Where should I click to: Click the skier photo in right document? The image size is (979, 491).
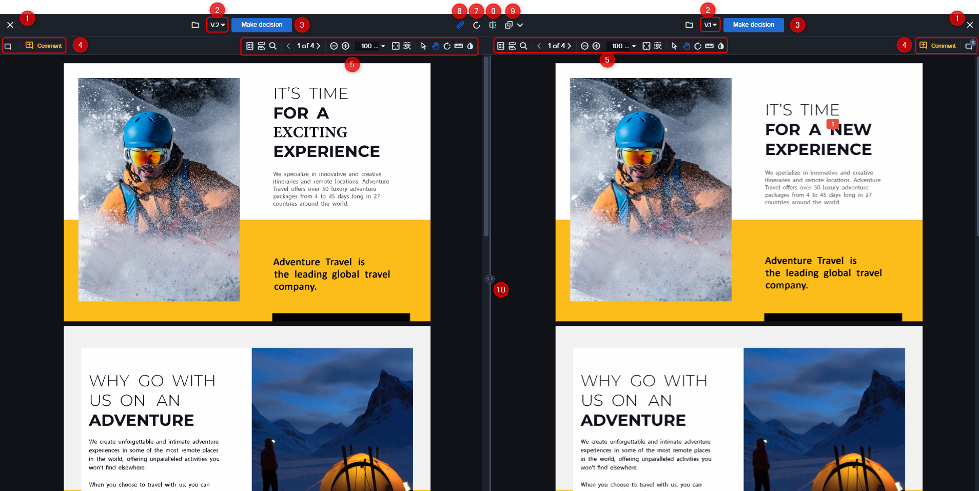(651, 189)
